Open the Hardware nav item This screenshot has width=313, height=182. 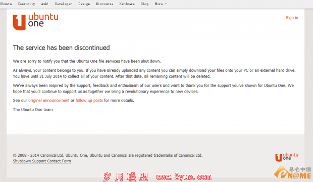point(127,4)
